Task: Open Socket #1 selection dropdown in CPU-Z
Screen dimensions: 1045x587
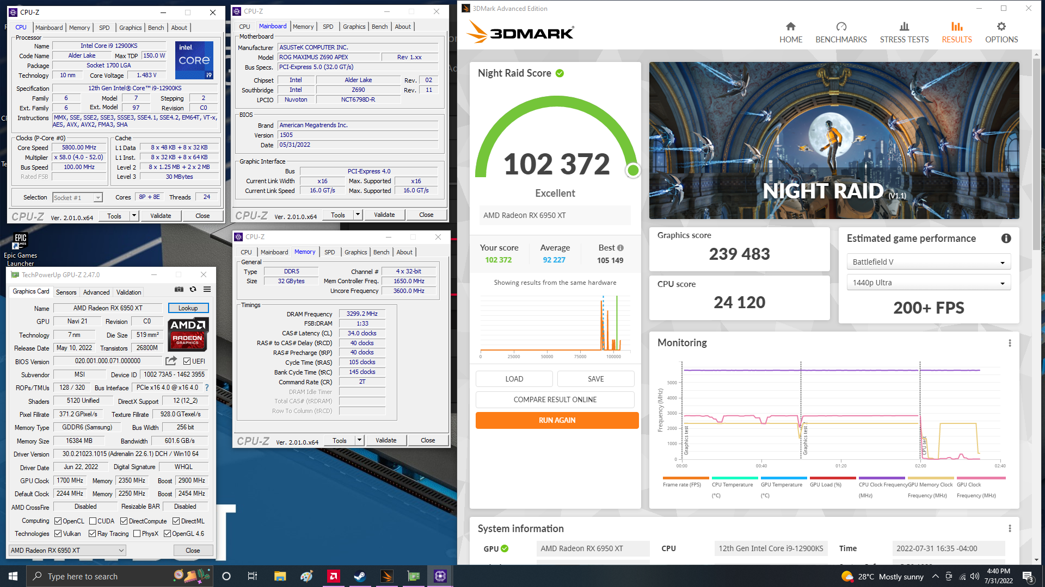Action: pyautogui.click(x=77, y=198)
